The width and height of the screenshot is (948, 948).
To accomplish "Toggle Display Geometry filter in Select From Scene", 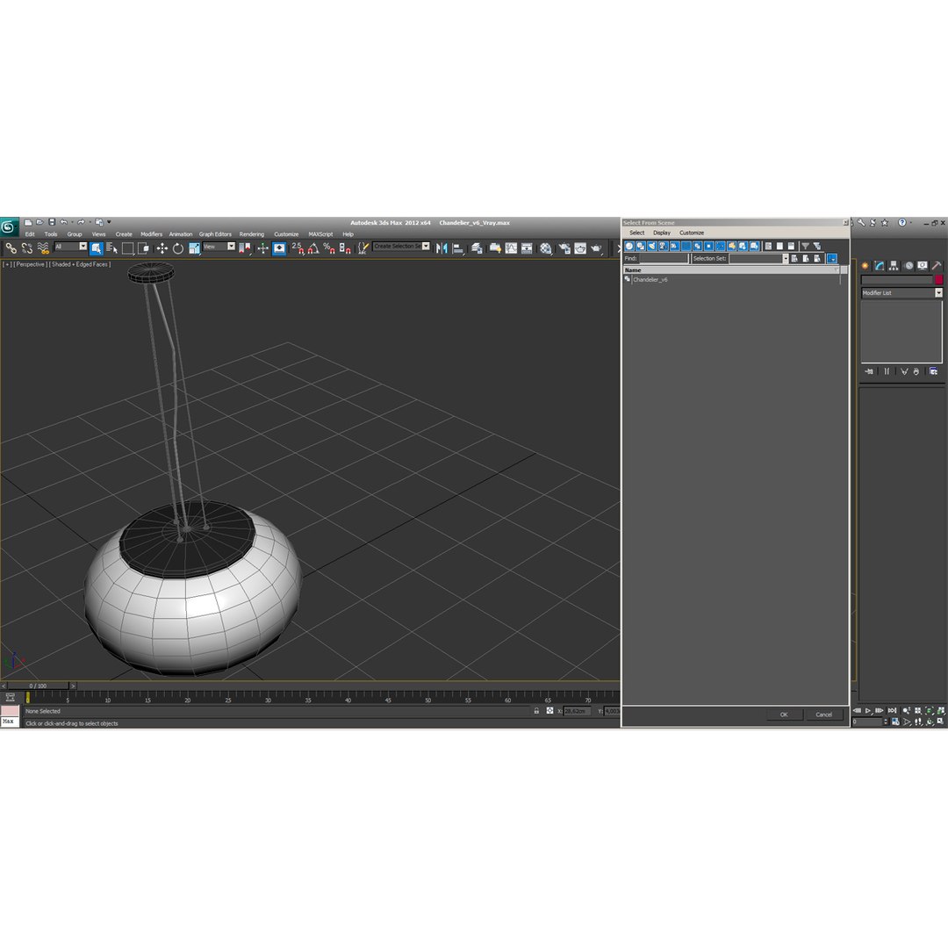I will 629,246.
